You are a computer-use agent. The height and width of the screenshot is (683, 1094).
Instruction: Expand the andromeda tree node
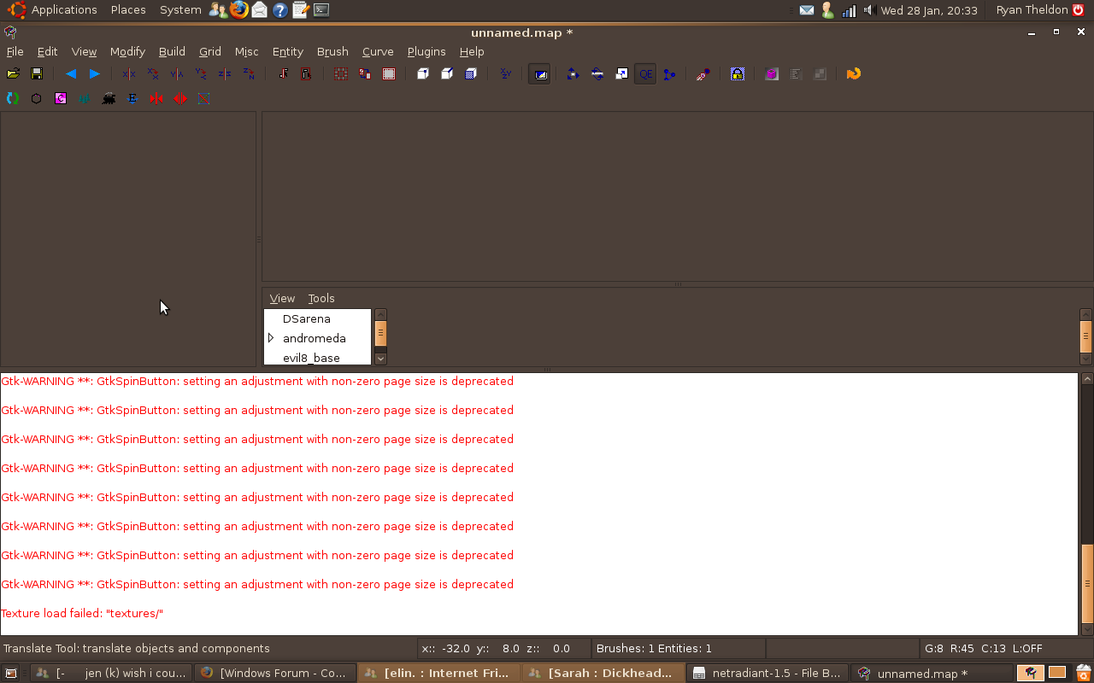click(x=271, y=338)
